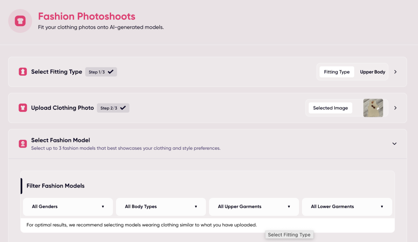Click the Upper Body fitting value
The image size is (418, 242).
372,72
